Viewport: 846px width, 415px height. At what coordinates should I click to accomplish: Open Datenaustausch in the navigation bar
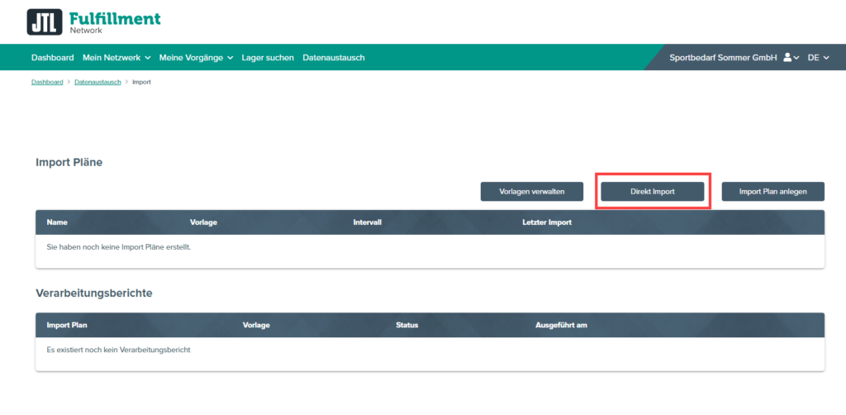pos(334,57)
